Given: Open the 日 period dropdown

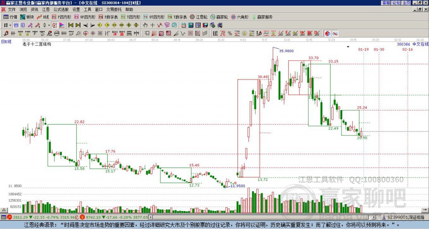Looking at the screenshot, I should click(x=8, y=25).
